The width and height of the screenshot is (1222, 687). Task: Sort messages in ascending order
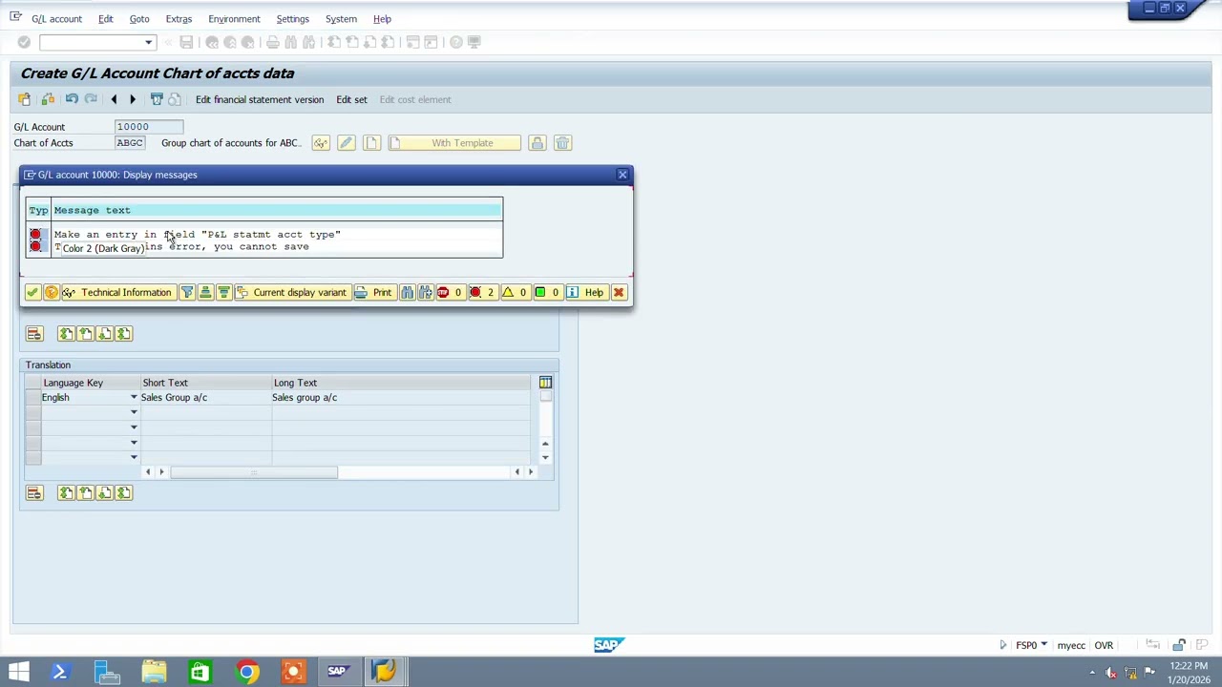[205, 293]
